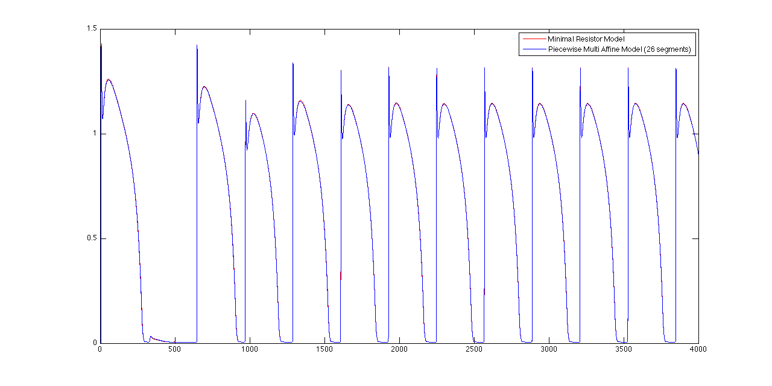Click the x-axis tick label 3000
This screenshot has height=386, width=772.
pyautogui.click(x=549, y=349)
